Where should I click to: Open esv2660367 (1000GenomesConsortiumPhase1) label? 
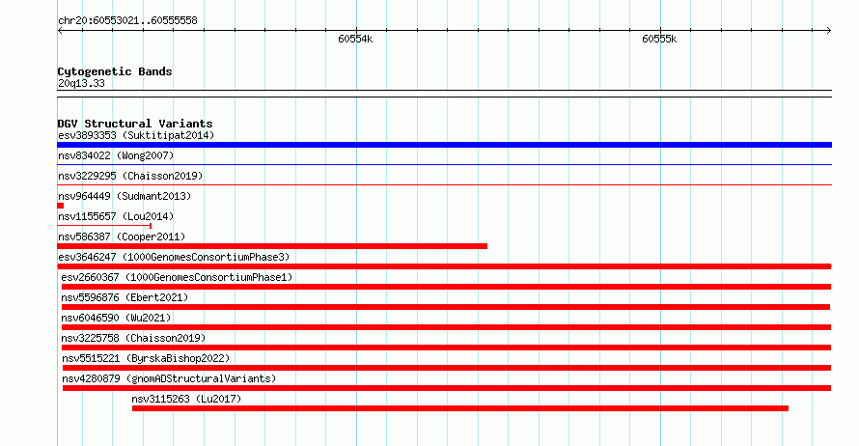[177, 277]
